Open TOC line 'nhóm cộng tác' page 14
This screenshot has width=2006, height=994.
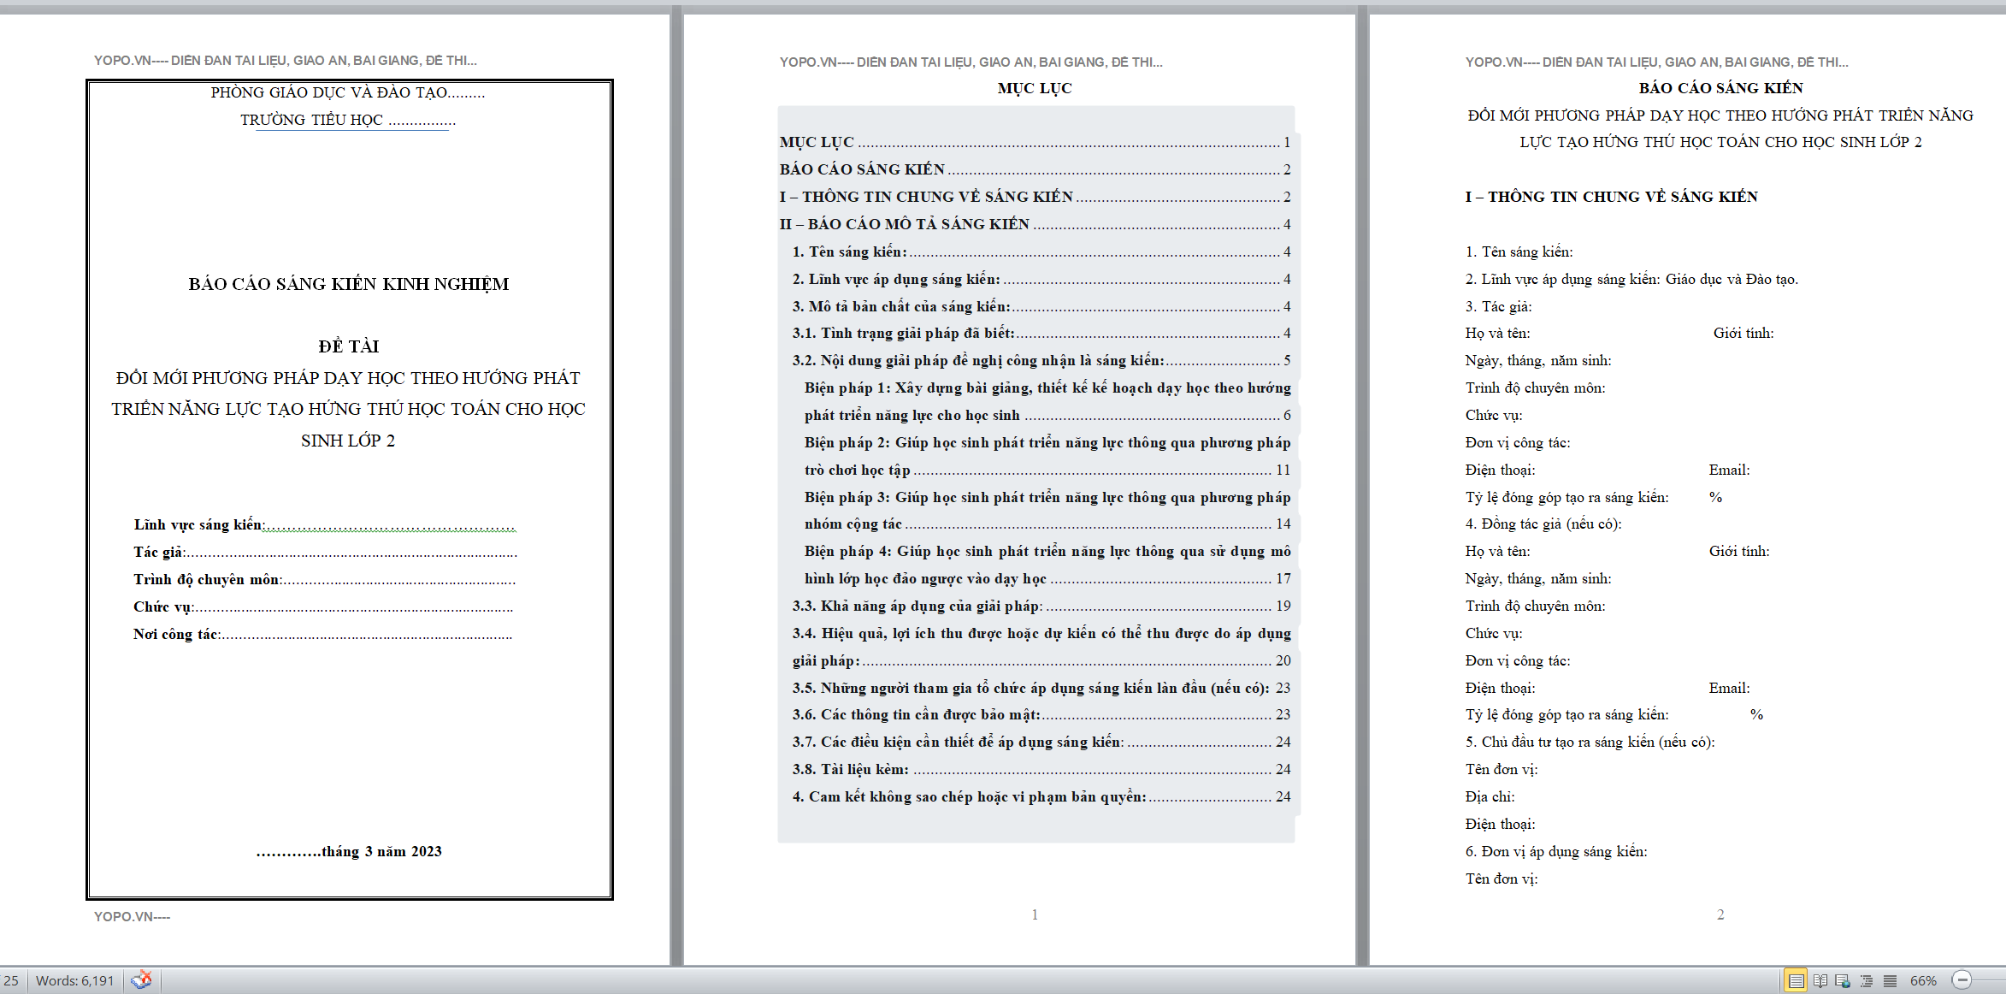point(1047,524)
